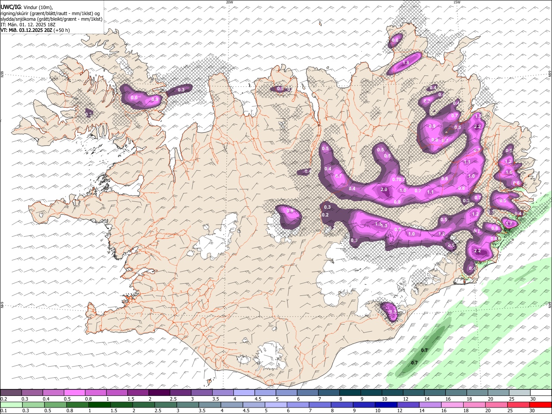552x414 pixels.
Task: Click the pale pink swatch labeled 16 in the lower legend row
Action: (452, 405)
